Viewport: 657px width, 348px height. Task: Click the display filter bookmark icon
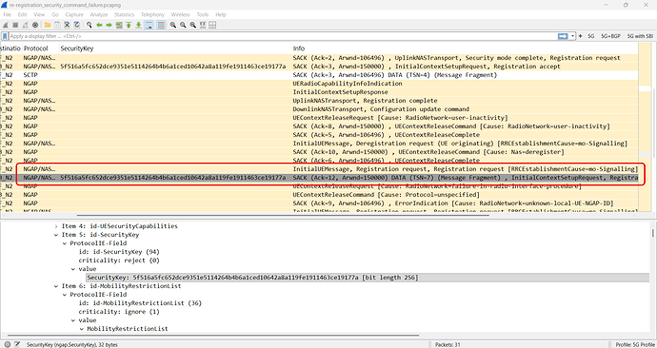point(5,36)
